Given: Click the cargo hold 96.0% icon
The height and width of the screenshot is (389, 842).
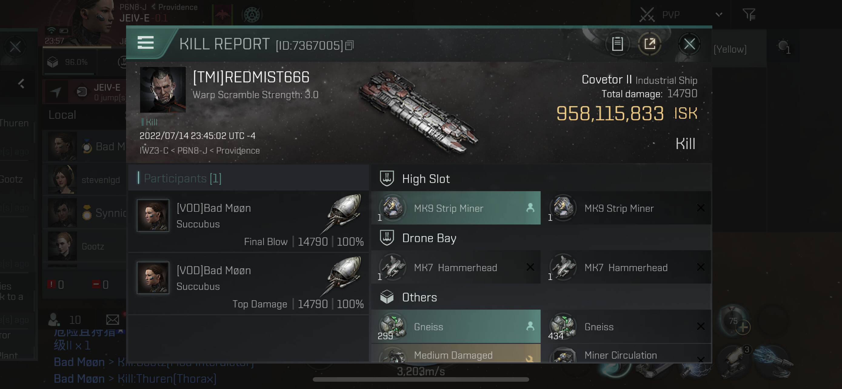Looking at the screenshot, I should pyautogui.click(x=53, y=62).
